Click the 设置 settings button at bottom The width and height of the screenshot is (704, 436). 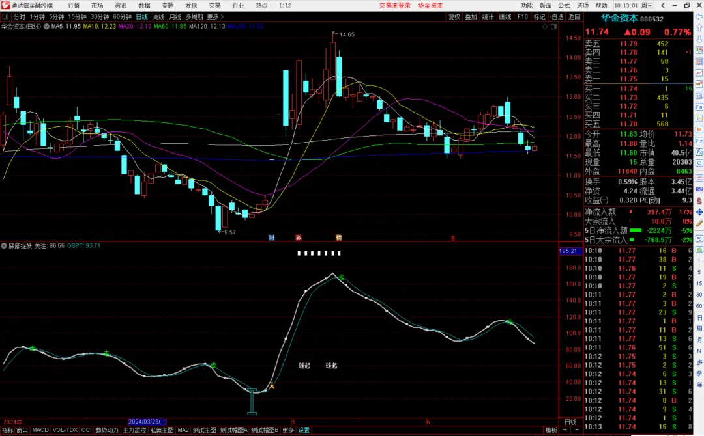click(304, 430)
